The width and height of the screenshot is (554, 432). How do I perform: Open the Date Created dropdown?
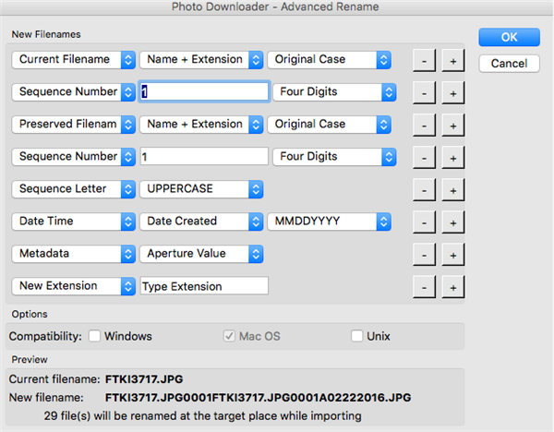(201, 222)
